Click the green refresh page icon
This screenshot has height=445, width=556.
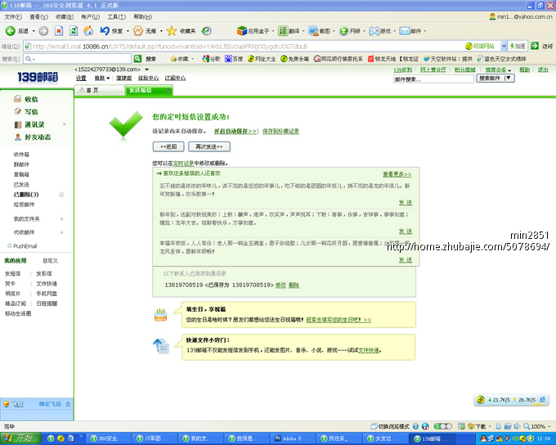74,31
